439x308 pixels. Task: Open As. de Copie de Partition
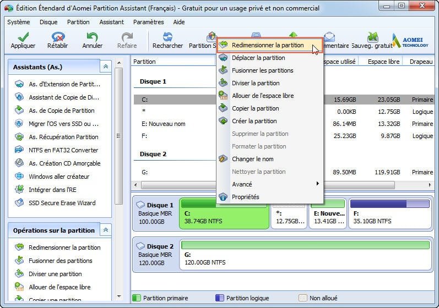[x=55, y=111]
